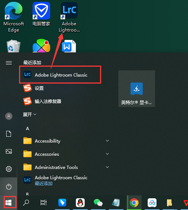Open WeChat on the taskbar

[98, 203]
